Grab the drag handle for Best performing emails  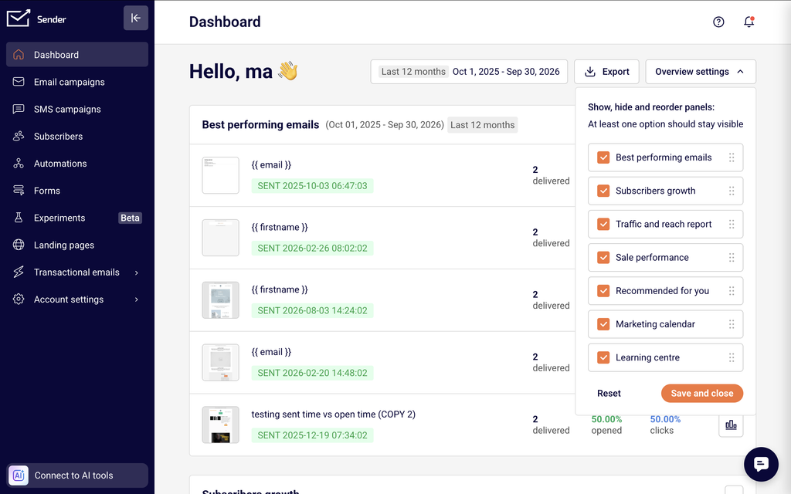click(732, 157)
